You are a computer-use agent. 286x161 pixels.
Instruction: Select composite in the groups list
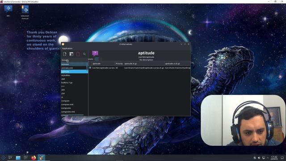pyautogui.click(x=75, y=108)
